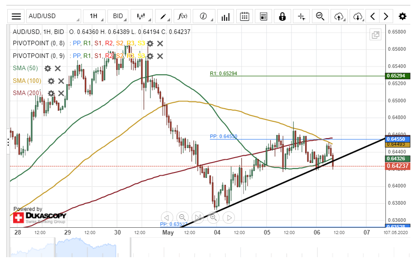Open the chart settings gear
This screenshot has width=414, height=259.
coord(402,16)
